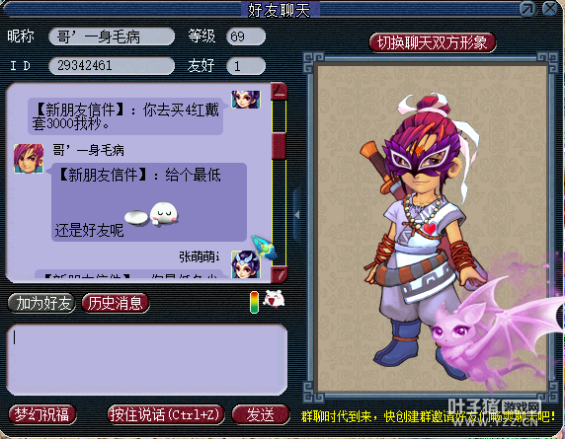Click the 梦幻祝福 button
Viewport: 565px width, 439px height.
[42, 414]
